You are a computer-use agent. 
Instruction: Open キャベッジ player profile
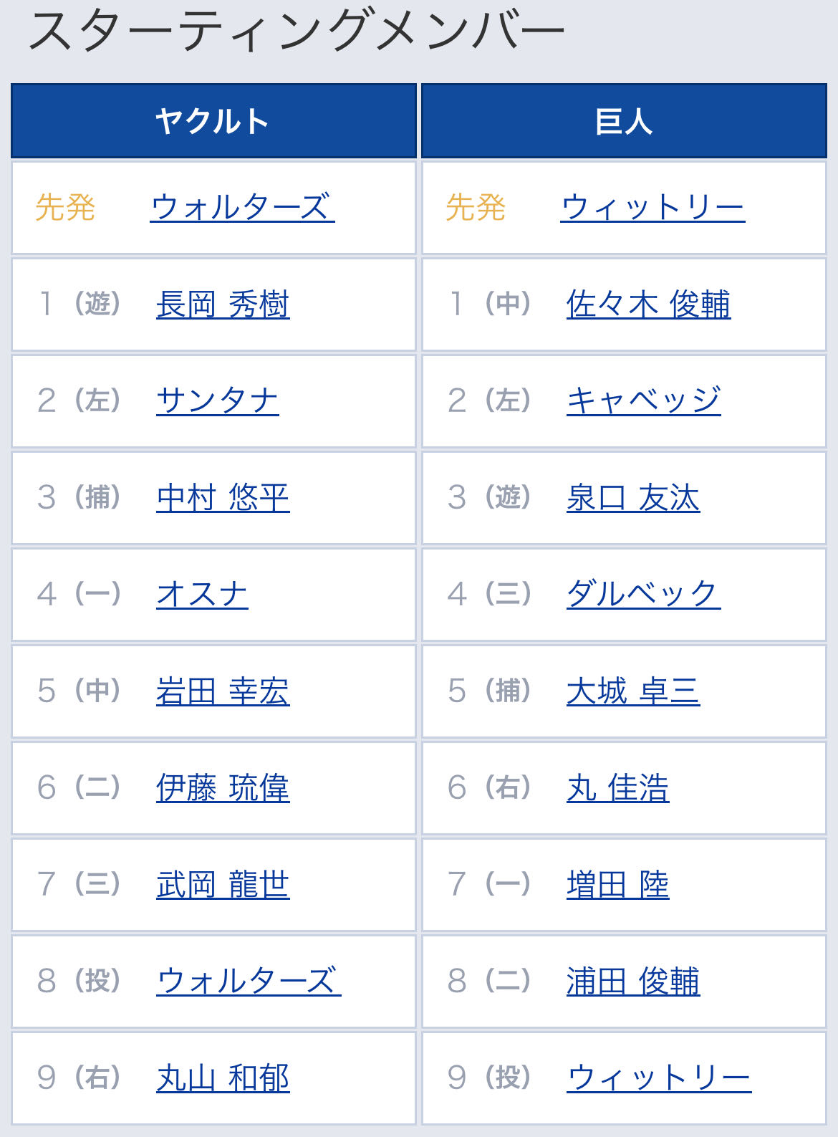[x=643, y=400]
